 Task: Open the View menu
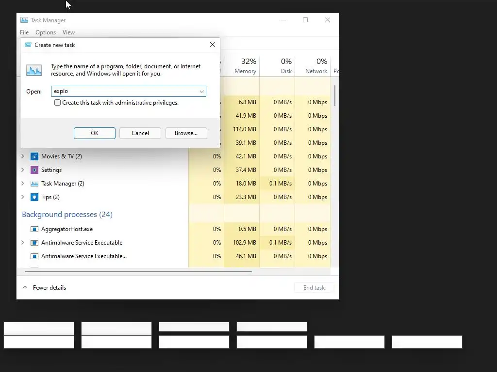68,32
